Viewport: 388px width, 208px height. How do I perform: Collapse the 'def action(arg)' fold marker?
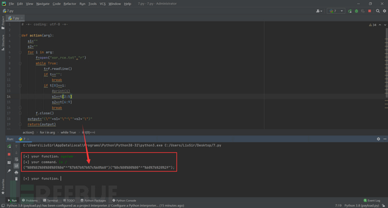[x=20, y=35]
